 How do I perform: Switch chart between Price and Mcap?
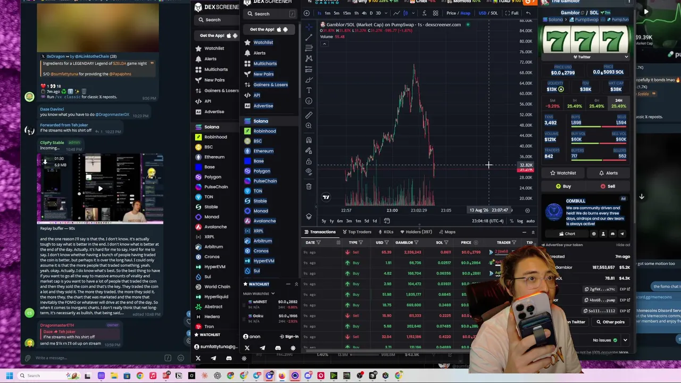[x=459, y=13]
